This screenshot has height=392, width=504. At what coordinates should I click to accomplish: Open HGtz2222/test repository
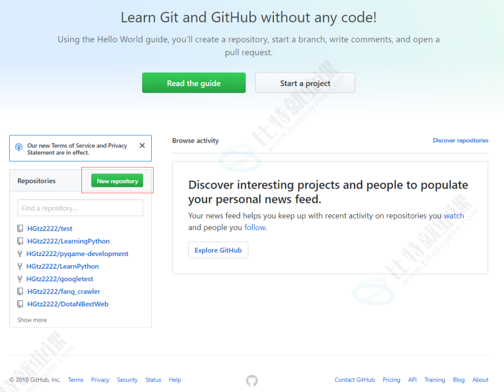pyautogui.click(x=50, y=228)
